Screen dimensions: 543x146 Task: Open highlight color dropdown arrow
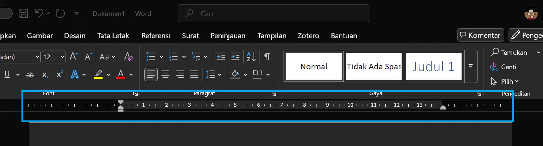point(108,74)
